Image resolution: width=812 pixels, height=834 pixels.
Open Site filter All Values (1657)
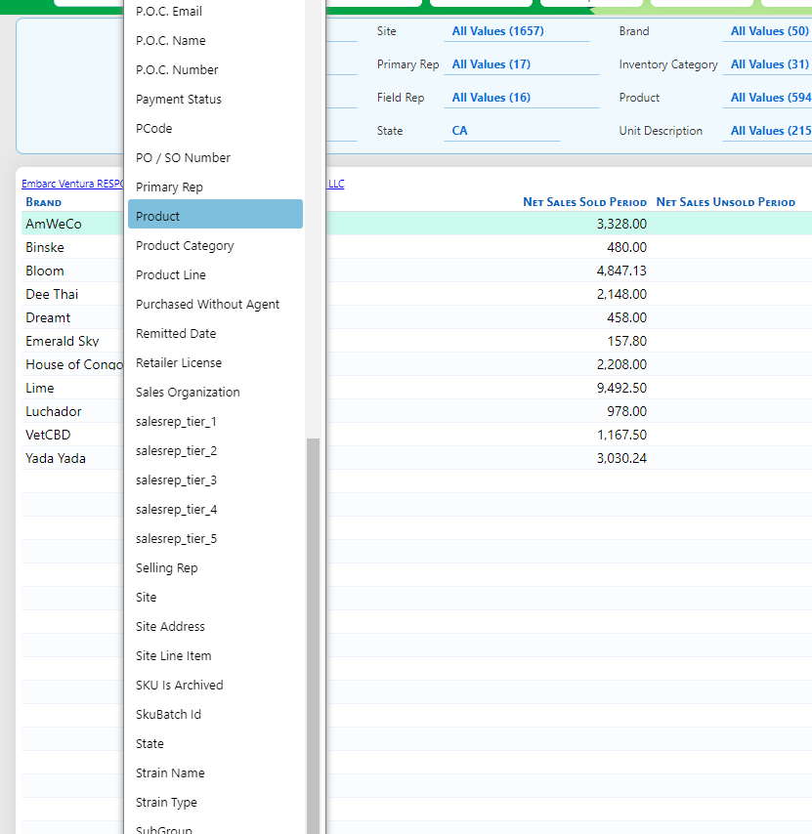pos(497,31)
